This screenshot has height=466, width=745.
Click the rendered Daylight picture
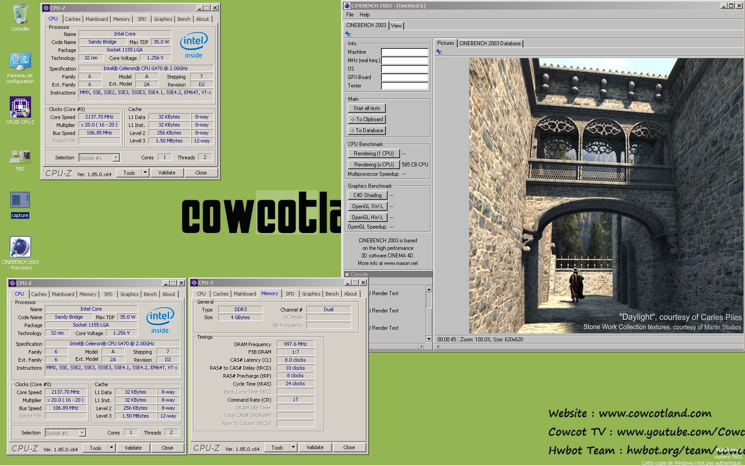(x=606, y=196)
